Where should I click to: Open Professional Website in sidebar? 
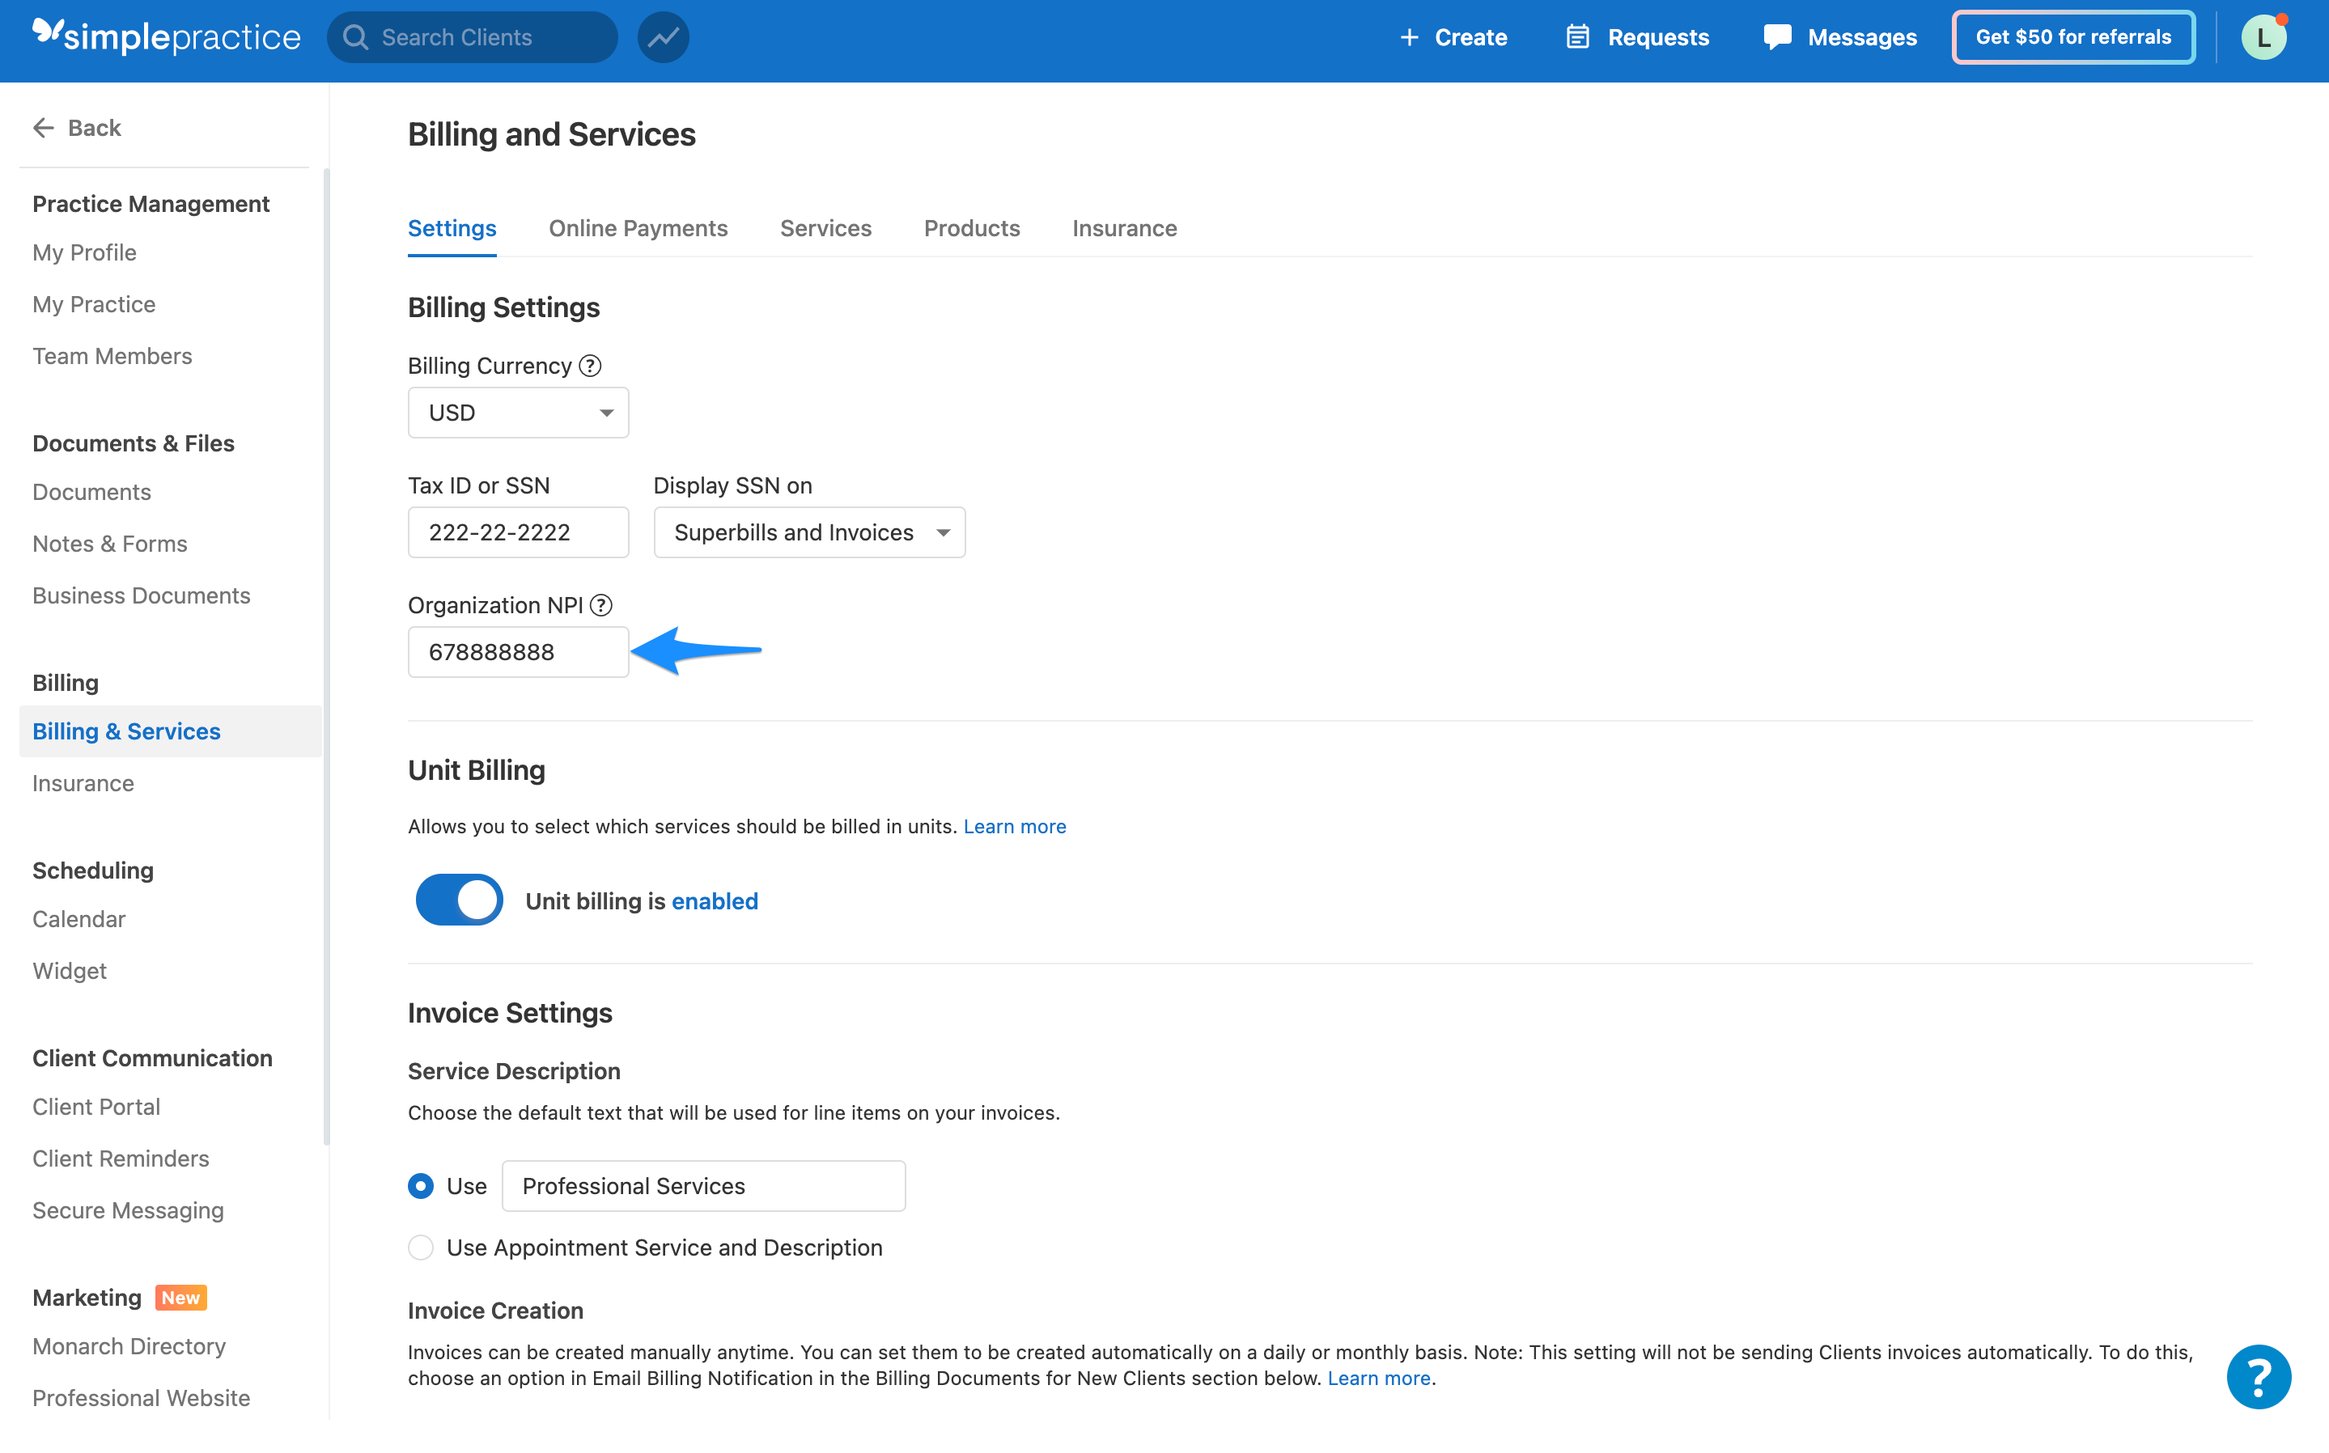[x=142, y=1396]
